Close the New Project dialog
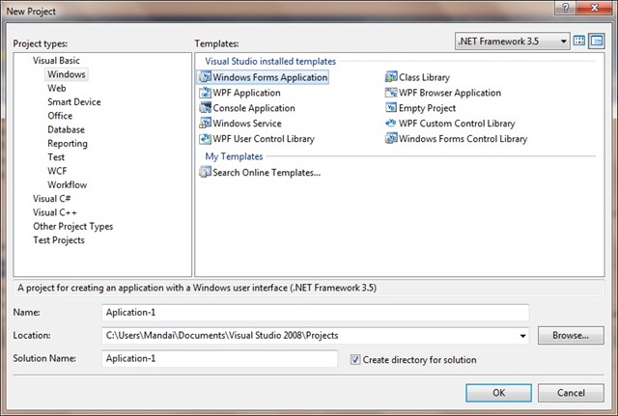 [595, 8]
